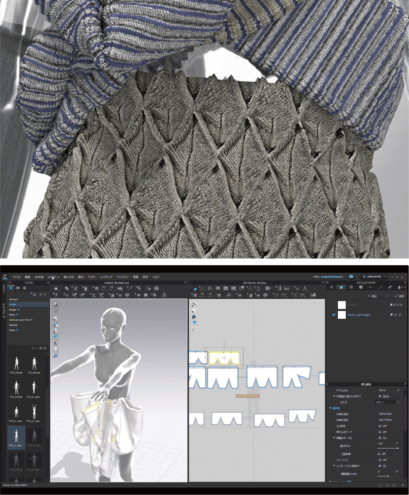Turn off 側面のカーブ化 checkbox
This screenshot has height=495, width=409.
pyautogui.click(x=380, y=438)
